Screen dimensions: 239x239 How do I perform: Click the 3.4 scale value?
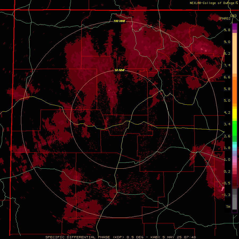(x=227, y=124)
